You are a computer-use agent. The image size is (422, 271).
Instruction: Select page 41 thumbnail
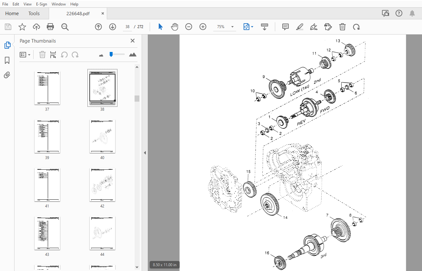47,185
